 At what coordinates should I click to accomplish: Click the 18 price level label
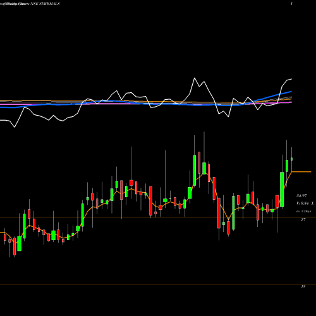pos(303,286)
